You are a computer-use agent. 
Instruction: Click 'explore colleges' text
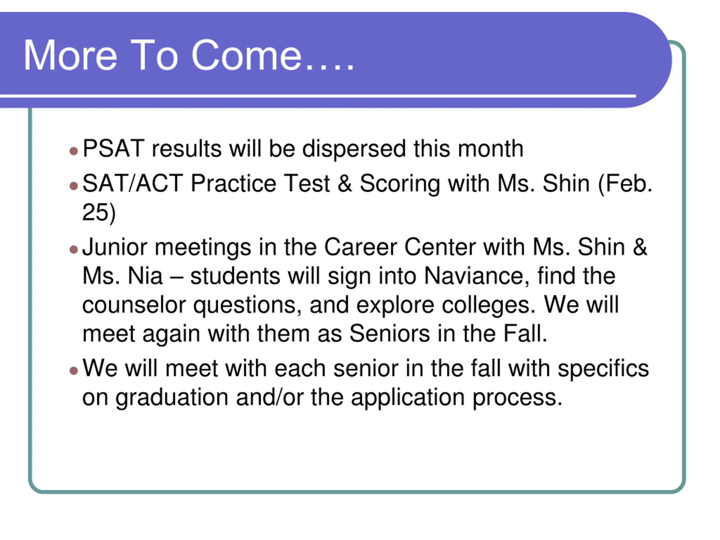[x=445, y=305]
